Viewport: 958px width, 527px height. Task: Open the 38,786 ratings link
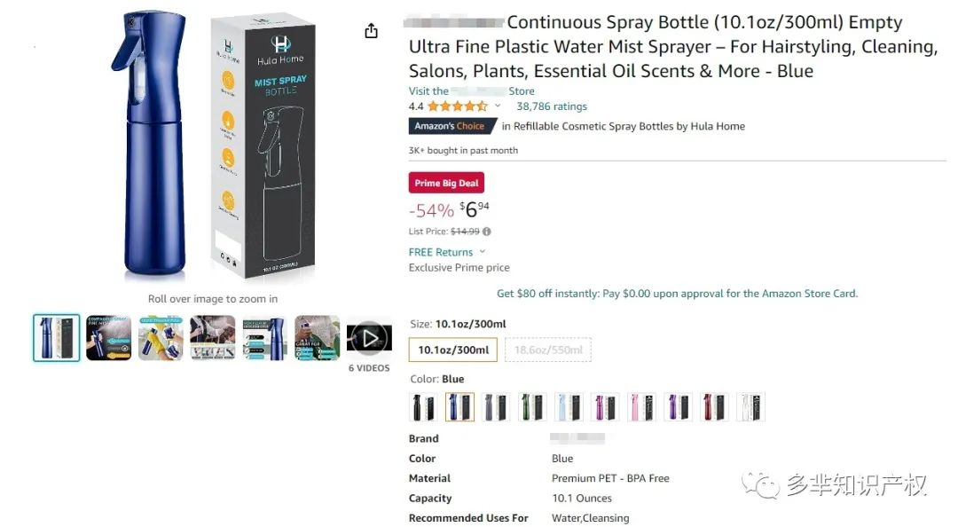(552, 106)
